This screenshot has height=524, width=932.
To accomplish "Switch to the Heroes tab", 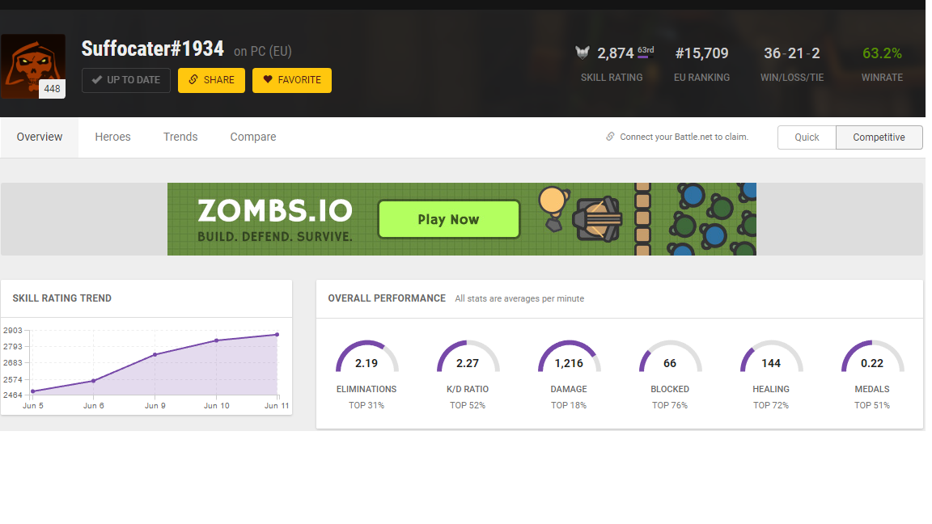I will (112, 137).
